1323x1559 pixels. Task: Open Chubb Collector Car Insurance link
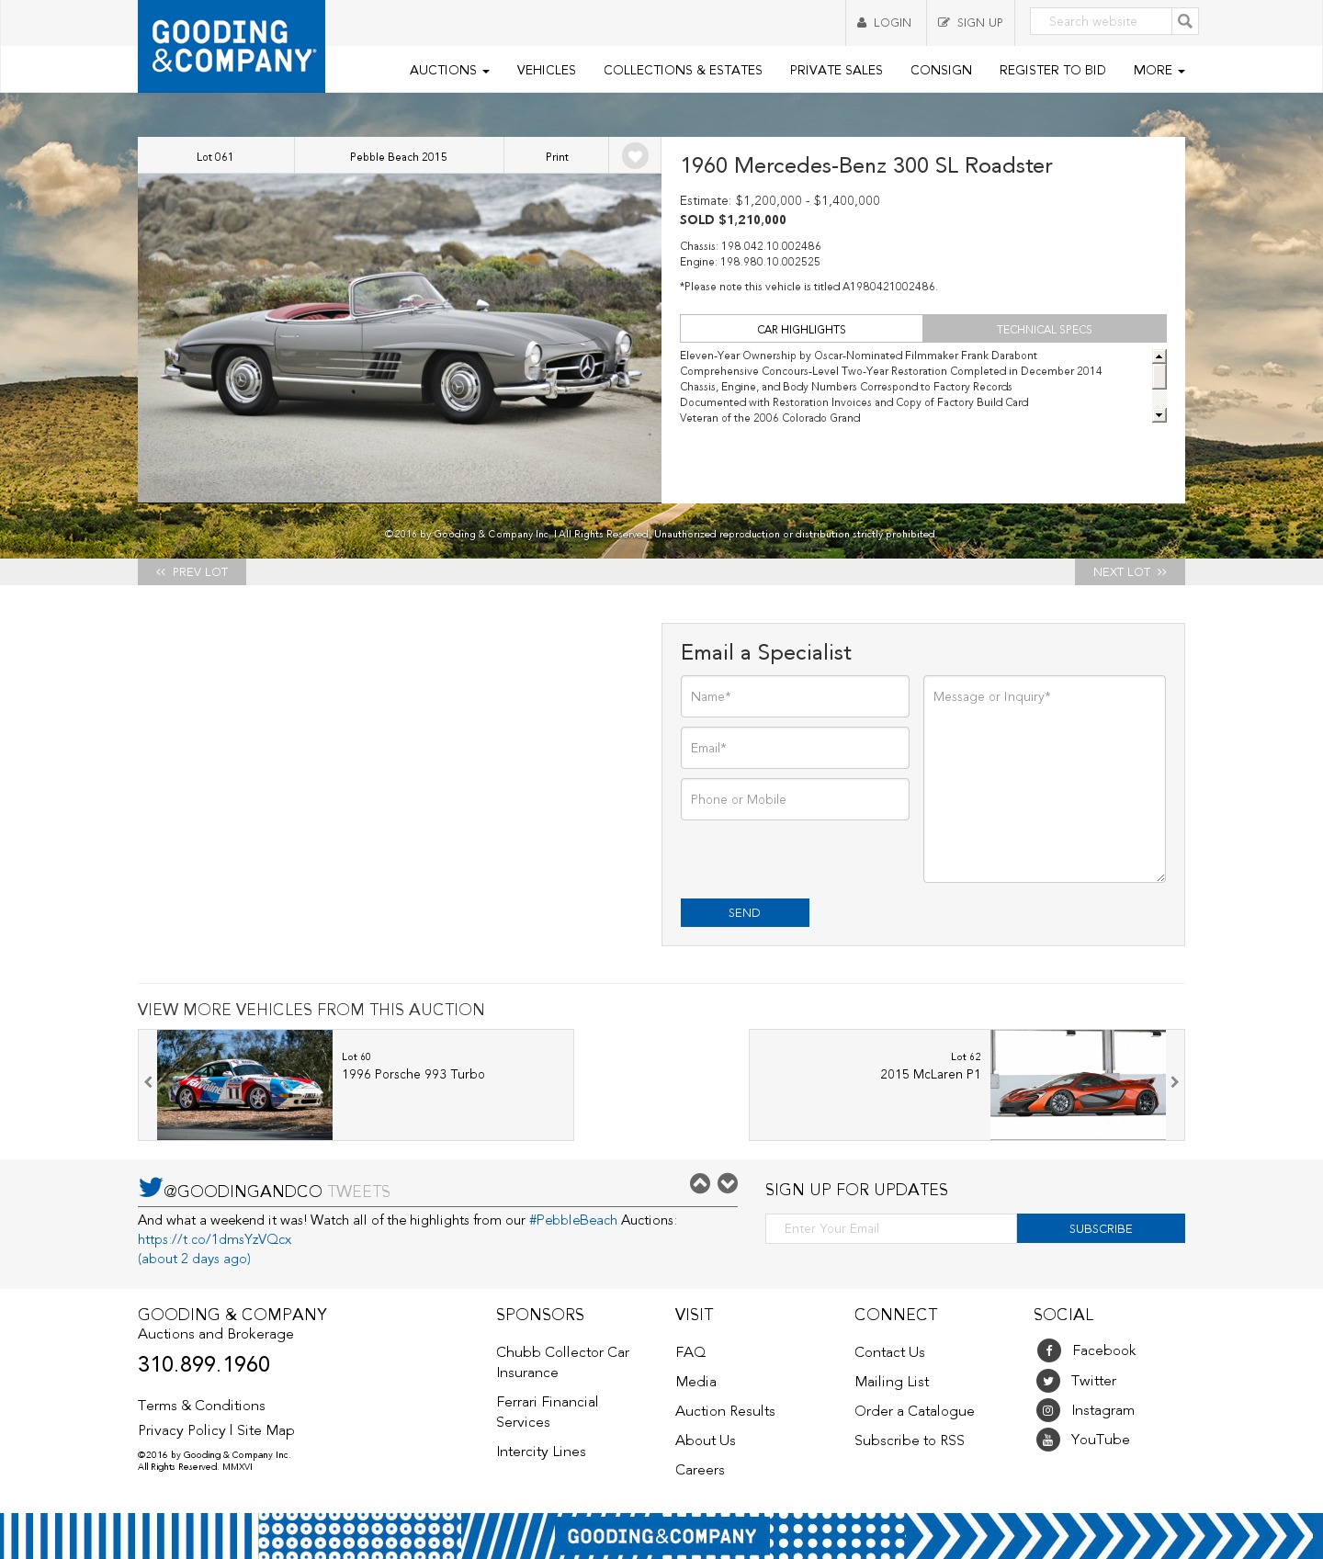562,1362
